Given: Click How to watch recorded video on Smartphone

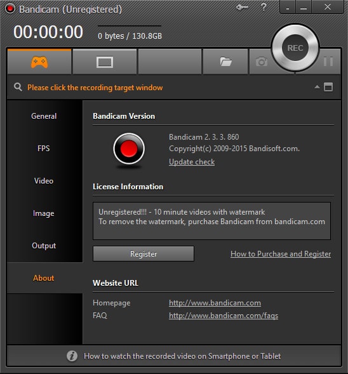Looking at the screenshot, I should click(x=182, y=356).
